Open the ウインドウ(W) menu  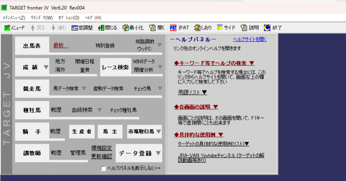point(42,18)
